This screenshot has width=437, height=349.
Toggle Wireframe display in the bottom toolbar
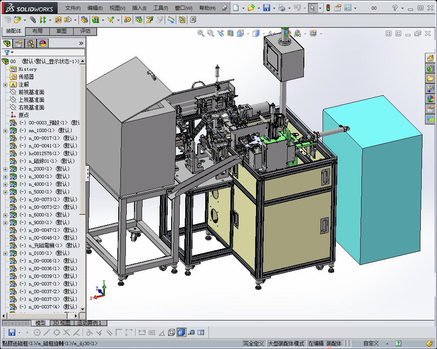coord(172,332)
